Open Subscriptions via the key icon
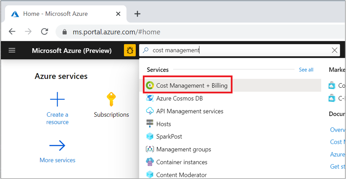 [x=111, y=100]
